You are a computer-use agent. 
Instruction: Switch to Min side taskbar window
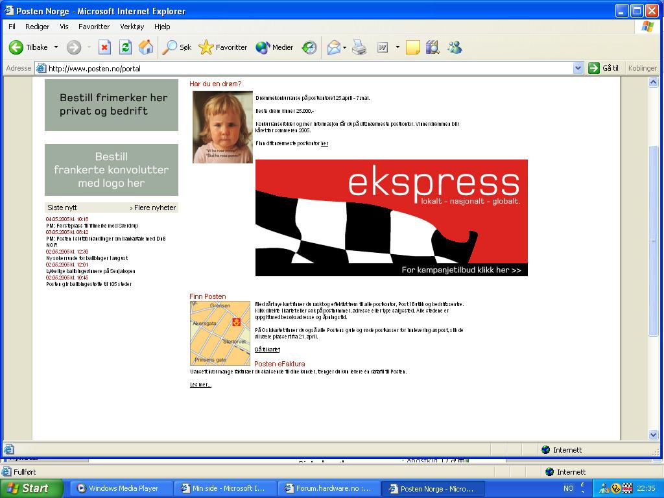coord(225,488)
